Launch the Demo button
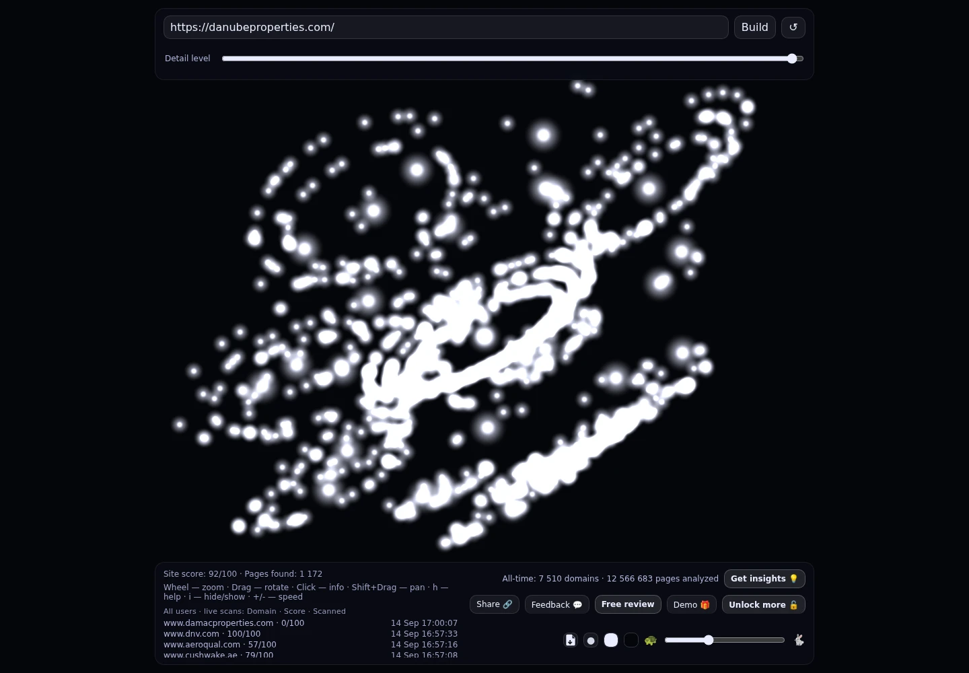The image size is (969, 673). coord(692,604)
